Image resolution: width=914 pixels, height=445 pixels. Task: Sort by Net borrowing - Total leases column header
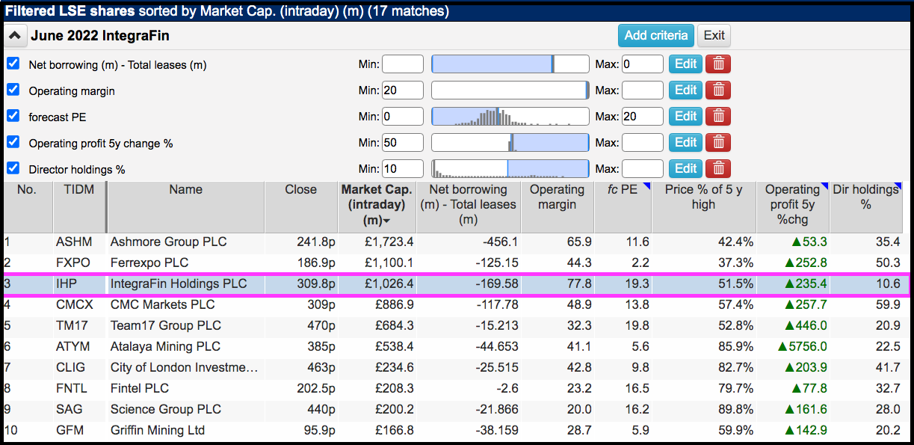click(x=469, y=205)
